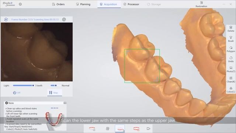Click the jaw illustration in the Note panel
Viewport: 236px width, 133px height.
point(54,119)
